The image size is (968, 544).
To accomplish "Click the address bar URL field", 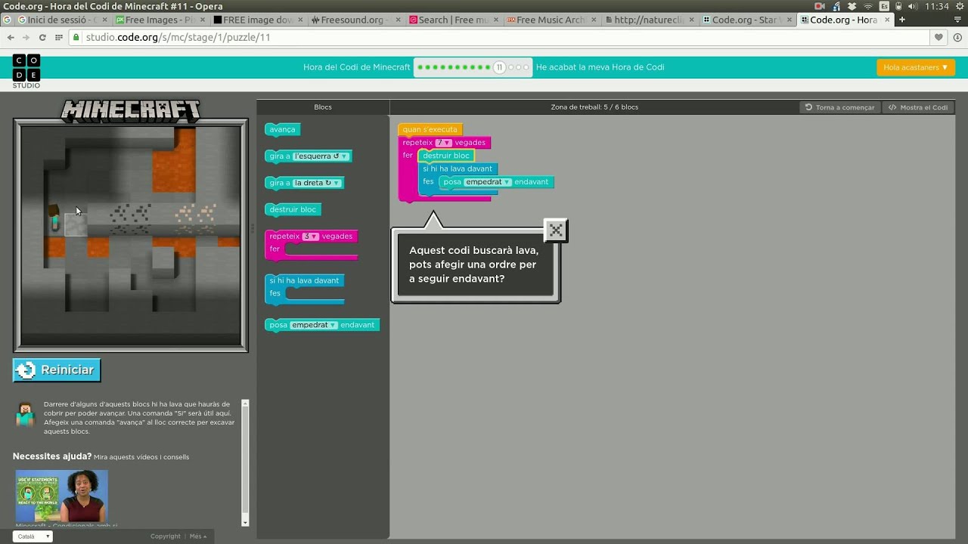I will (499, 37).
